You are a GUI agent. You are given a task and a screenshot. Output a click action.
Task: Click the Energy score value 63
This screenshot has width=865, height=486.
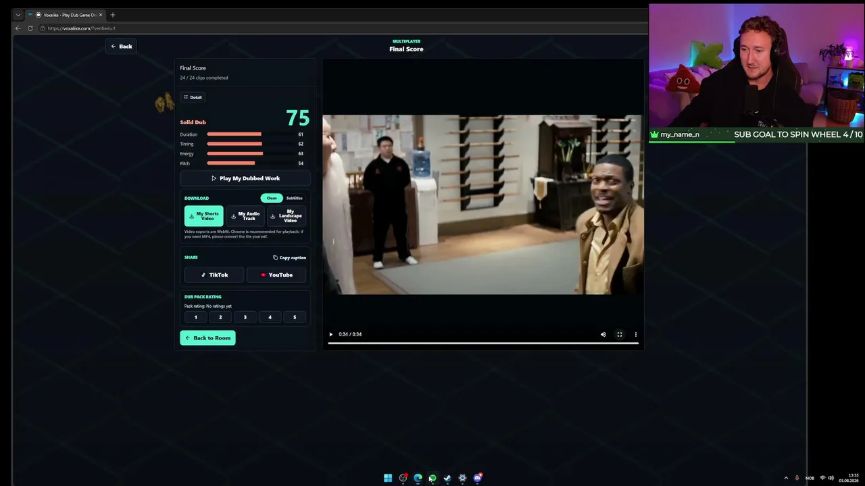301,154
